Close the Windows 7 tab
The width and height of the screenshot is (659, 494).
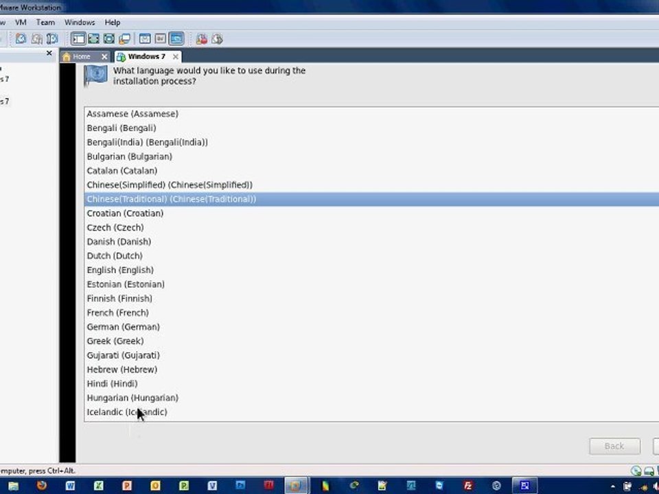(176, 56)
